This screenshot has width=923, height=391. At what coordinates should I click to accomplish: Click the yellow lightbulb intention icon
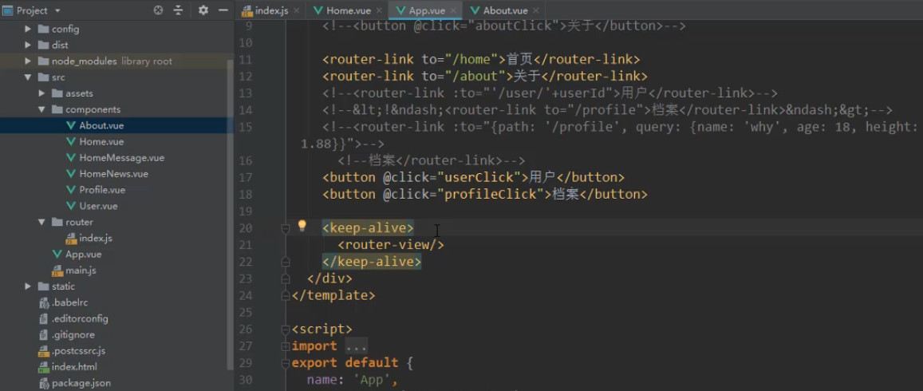pyautogui.click(x=302, y=226)
